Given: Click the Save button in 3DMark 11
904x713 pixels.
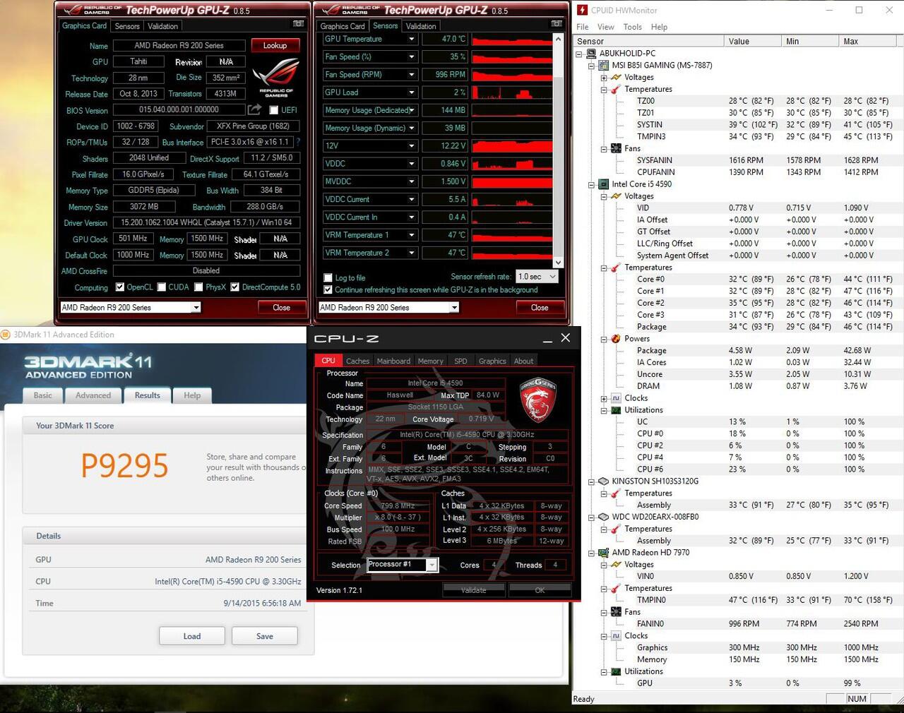Looking at the screenshot, I should [x=265, y=636].
